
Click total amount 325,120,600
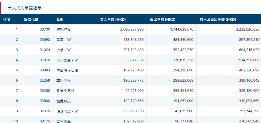coord(249,91)
